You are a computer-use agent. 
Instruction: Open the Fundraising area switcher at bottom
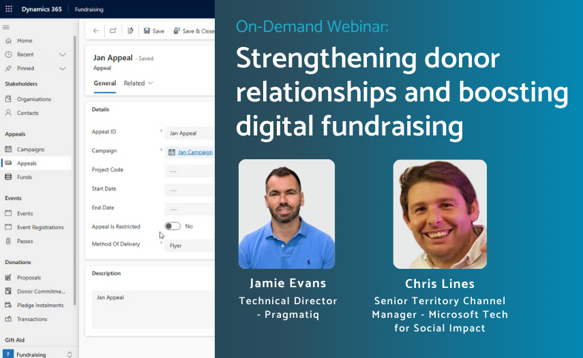38,354
